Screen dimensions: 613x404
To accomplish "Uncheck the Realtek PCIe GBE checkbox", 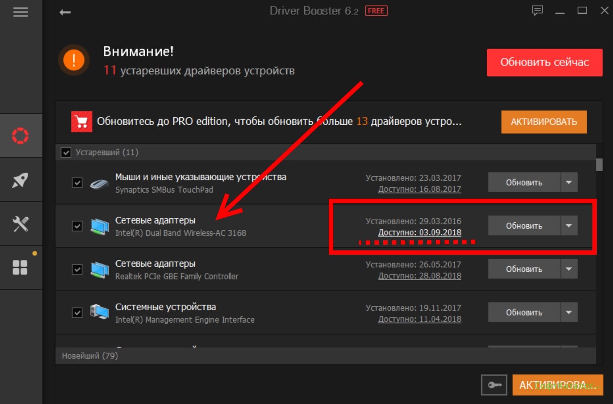I will (77, 269).
